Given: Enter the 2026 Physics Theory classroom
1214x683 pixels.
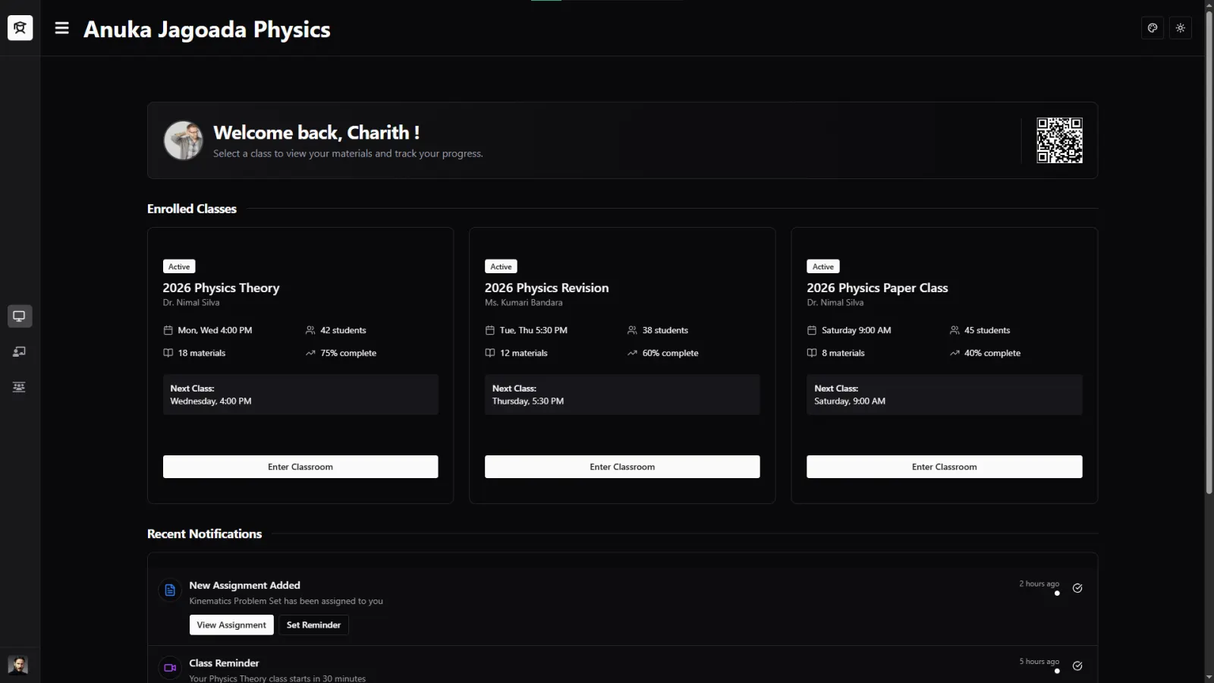Looking at the screenshot, I should coord(300,467).
